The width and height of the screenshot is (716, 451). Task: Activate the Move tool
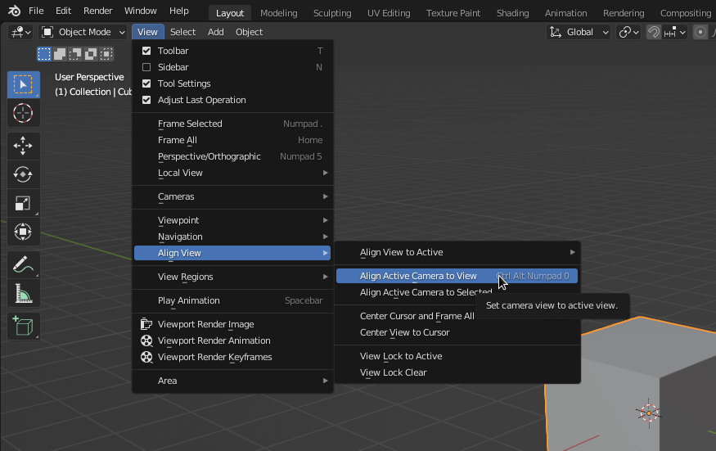pos(23,147)
